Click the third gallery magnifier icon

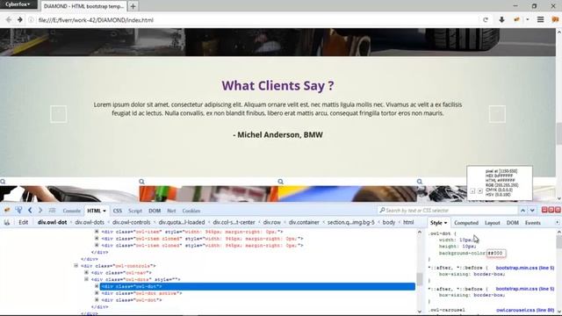point(281,182)
